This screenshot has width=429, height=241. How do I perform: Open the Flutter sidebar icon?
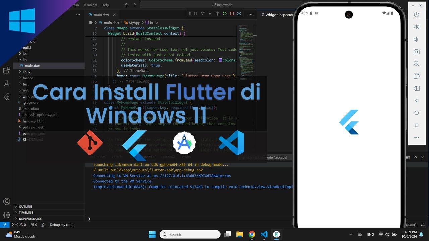6,97
